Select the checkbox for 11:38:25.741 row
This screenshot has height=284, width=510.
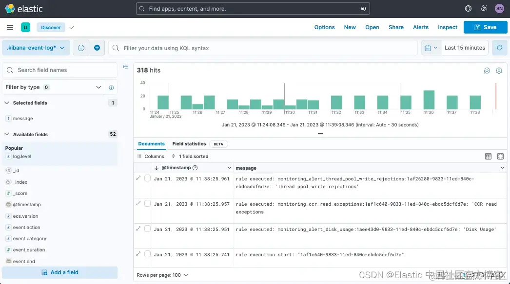point(147,254)
